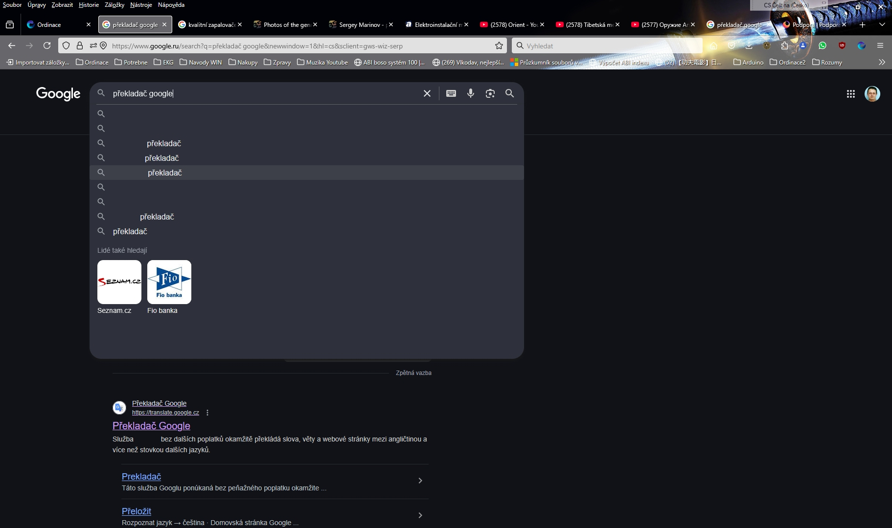This screenshot has height=528, width=892.
Task: Open the Soubor menu
Action: (12, 5)
